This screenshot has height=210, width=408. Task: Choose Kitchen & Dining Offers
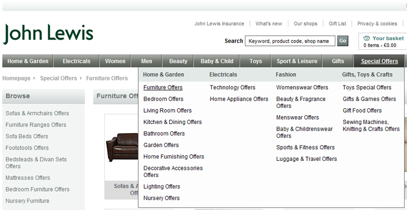[x=173, y=122]
